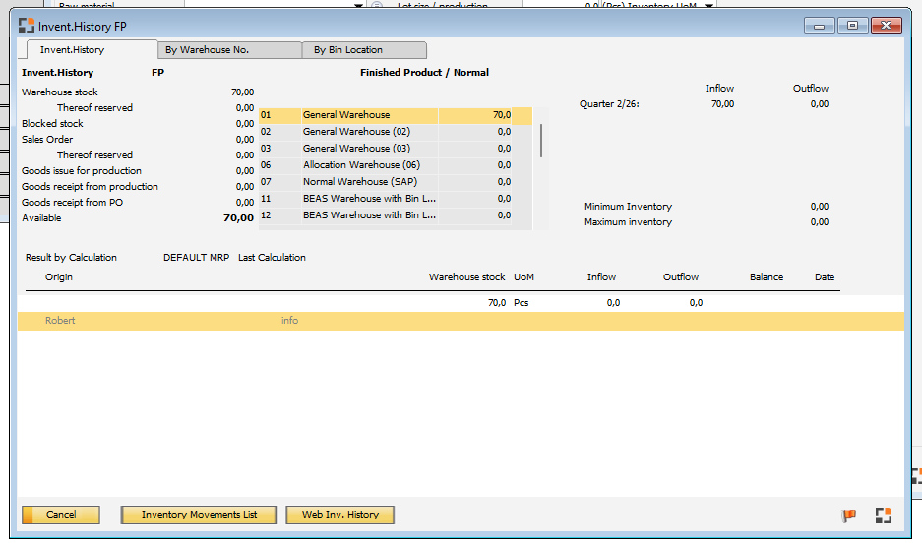This screenshot has width=922, height=550.
Task: Maximize the Invent.History FP window
Action: click(852, 26)
